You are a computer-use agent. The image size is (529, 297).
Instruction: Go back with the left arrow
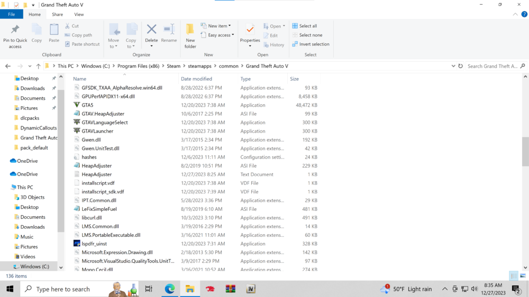pyautogui.click(x=8, y=66)
